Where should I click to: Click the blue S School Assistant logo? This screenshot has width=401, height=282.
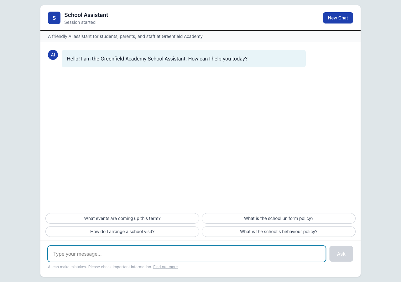(x=54, y=18)
